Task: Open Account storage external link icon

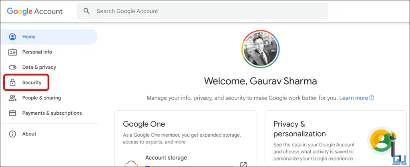Action: 243,164
